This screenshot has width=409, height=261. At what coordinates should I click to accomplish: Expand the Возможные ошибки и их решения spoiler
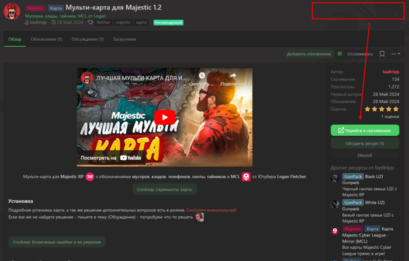(57, 242)
